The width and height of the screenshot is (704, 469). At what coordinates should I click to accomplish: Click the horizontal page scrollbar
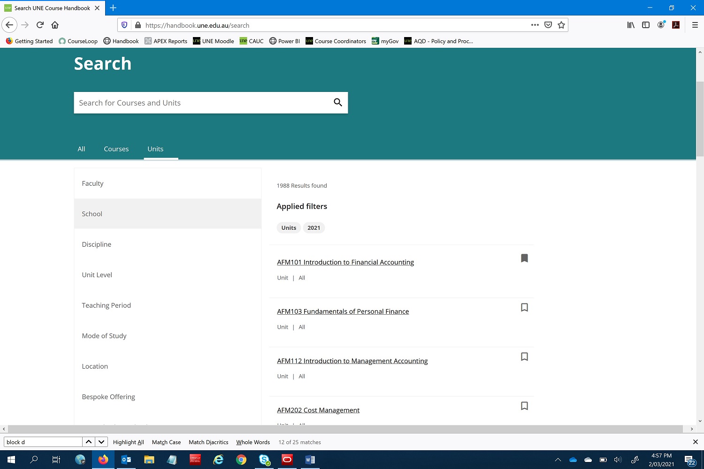[x=345, y=429]
